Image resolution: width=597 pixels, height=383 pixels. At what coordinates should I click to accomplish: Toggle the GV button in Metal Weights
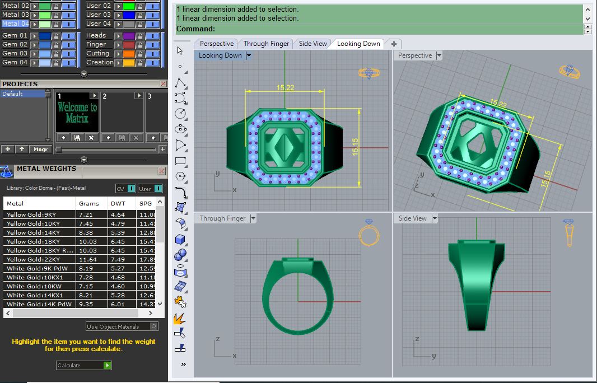pos(125,189)
